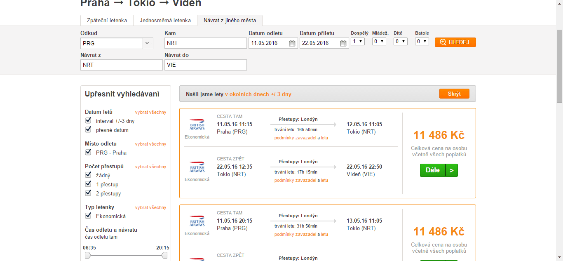Open the Dítě passenger count dropdown
Image resolution: width=563 pixels, height=261 pixels.
click(x=401, y=41)
